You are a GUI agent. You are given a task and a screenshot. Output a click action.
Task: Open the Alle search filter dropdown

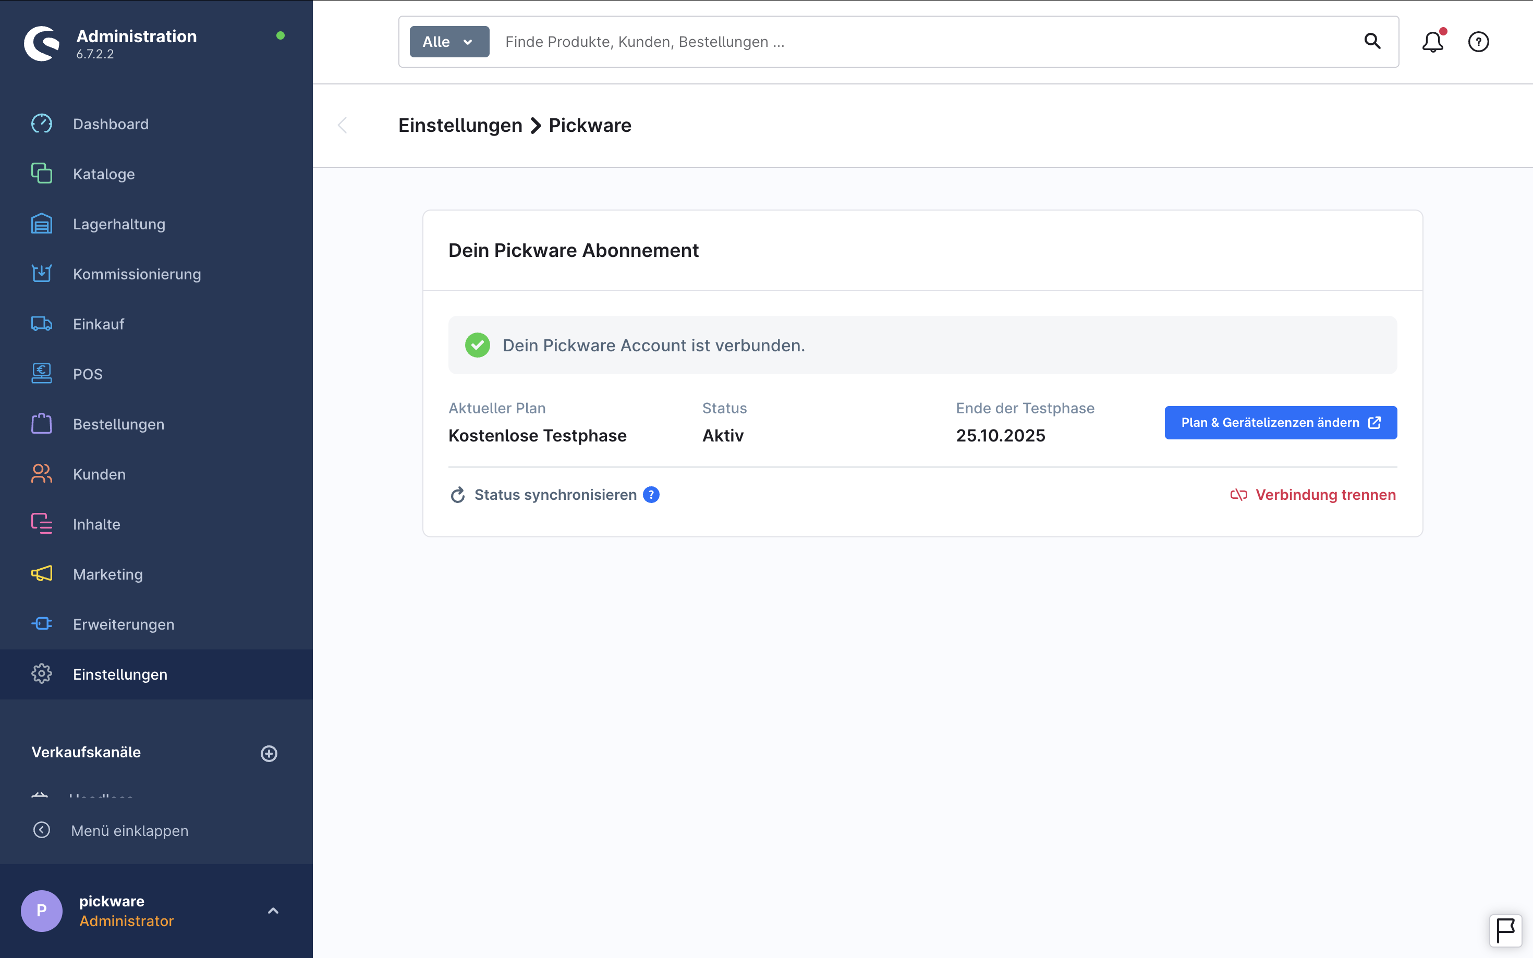point(448,42)
